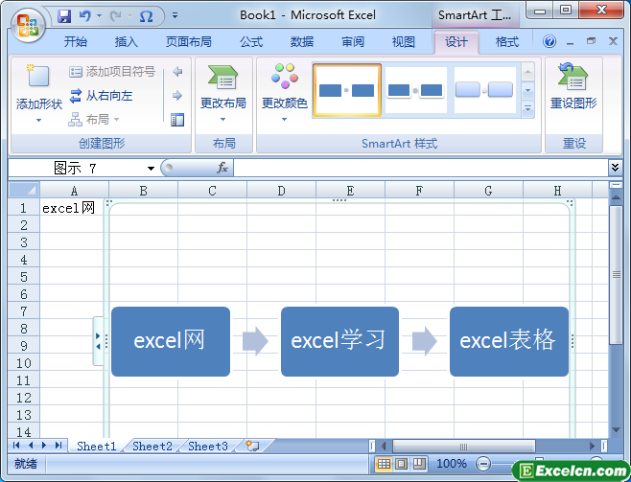The height and width of the screenshot is (482, 631).
Task: Select the excel学习 SmartArt shape
Action: pyautogui.click(x=339, y=341)
